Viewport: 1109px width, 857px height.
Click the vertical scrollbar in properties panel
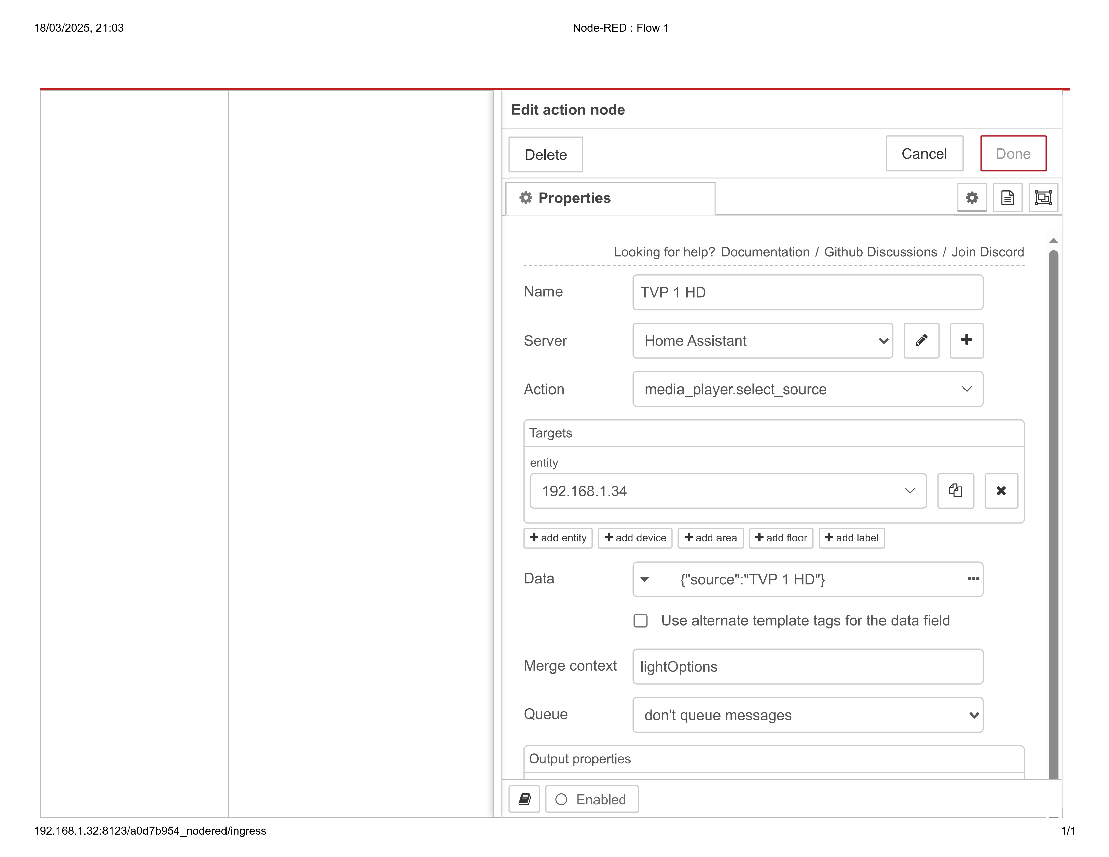pyautogui.click(x=1053, y=508)
